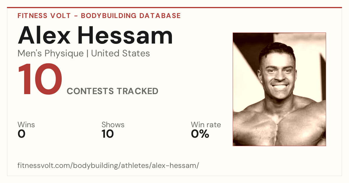Click the large red number 10
This screenshot has height=183, width=349.
[40, 80]
